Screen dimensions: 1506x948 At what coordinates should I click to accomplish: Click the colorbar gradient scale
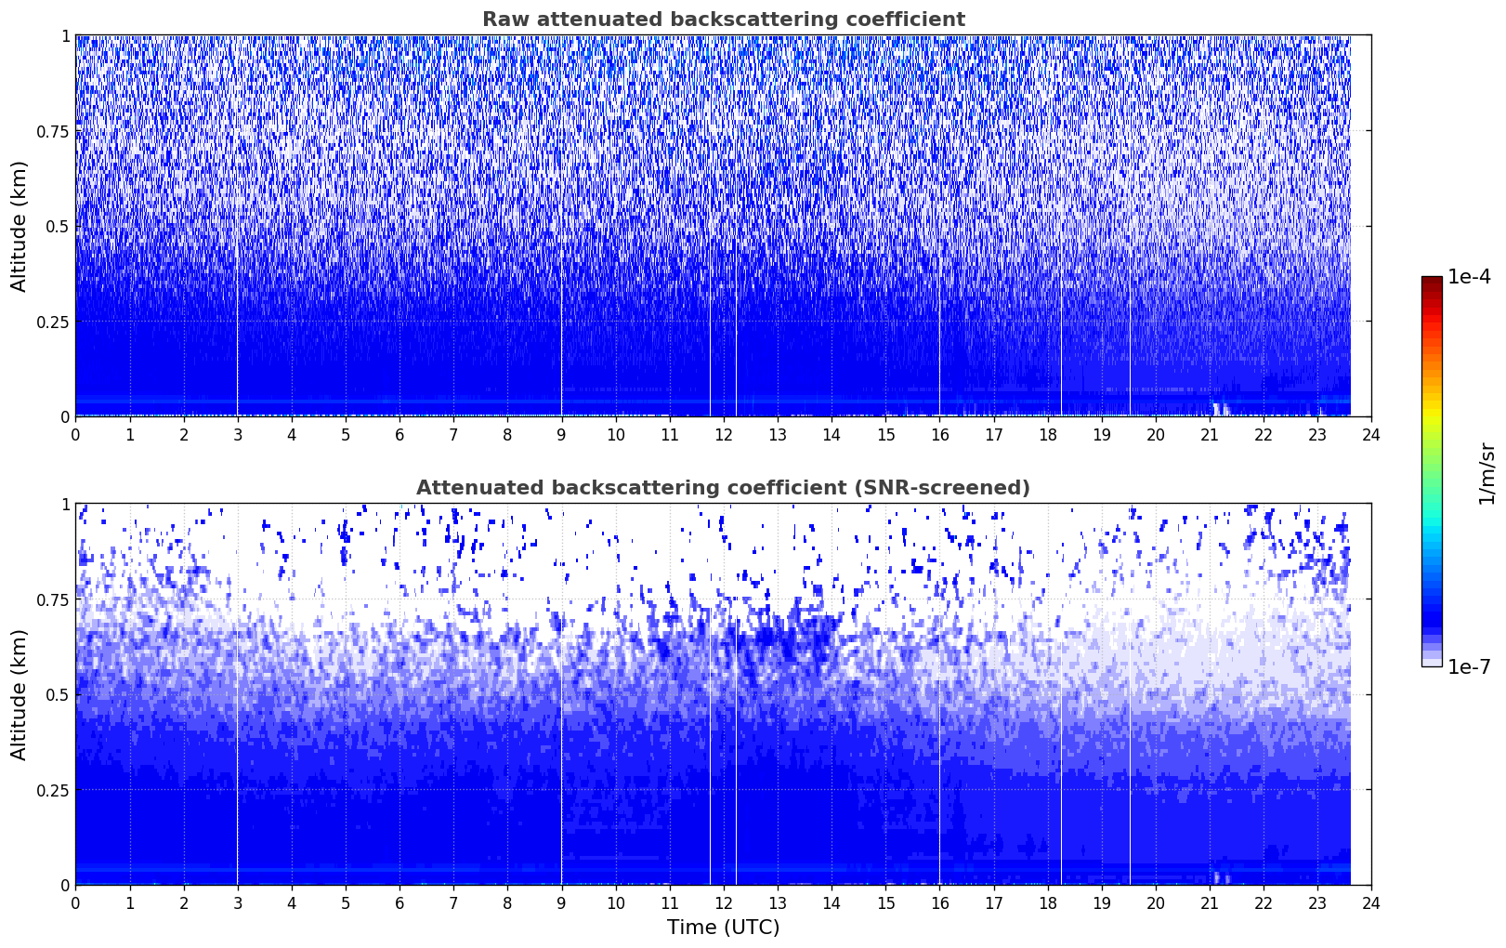tap(1432, 471)
